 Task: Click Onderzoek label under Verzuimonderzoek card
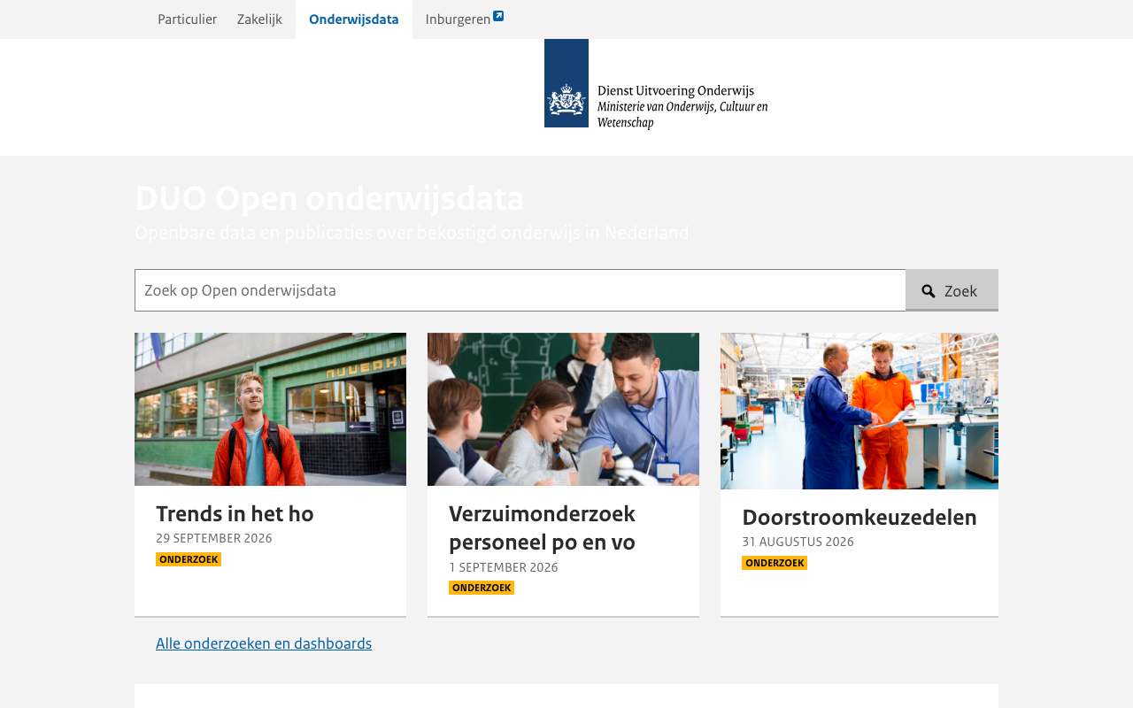(x=482, y=588)
